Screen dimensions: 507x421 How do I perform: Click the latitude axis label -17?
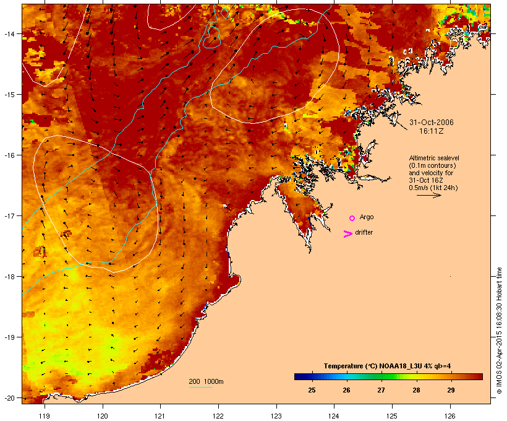[x=9, y=215]
